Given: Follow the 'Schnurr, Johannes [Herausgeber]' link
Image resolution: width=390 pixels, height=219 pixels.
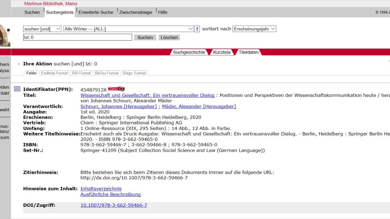Looking at the screenshot, I should click(119, 107).
